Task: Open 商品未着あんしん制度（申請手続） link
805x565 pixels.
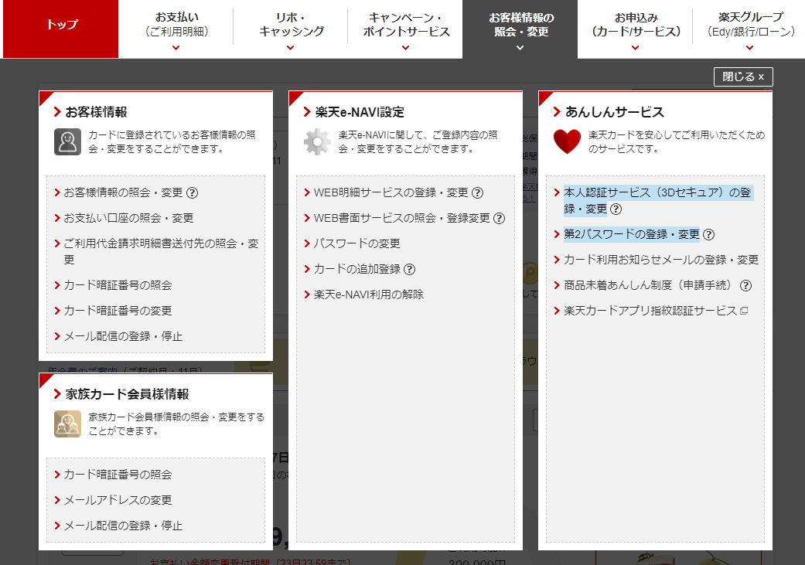Action: (x=650, y=286)
